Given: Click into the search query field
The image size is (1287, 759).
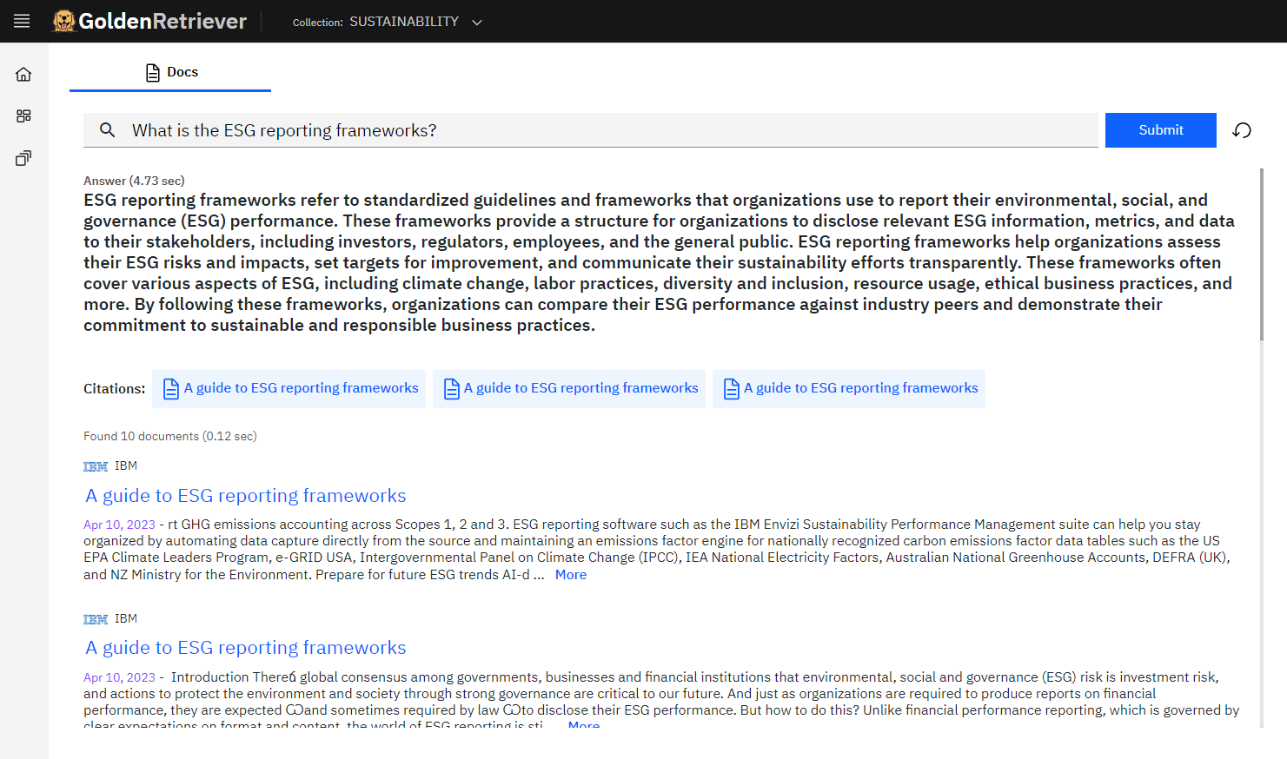Looking at the screenshot, I should pyautogui.click(x=608, y=130).
